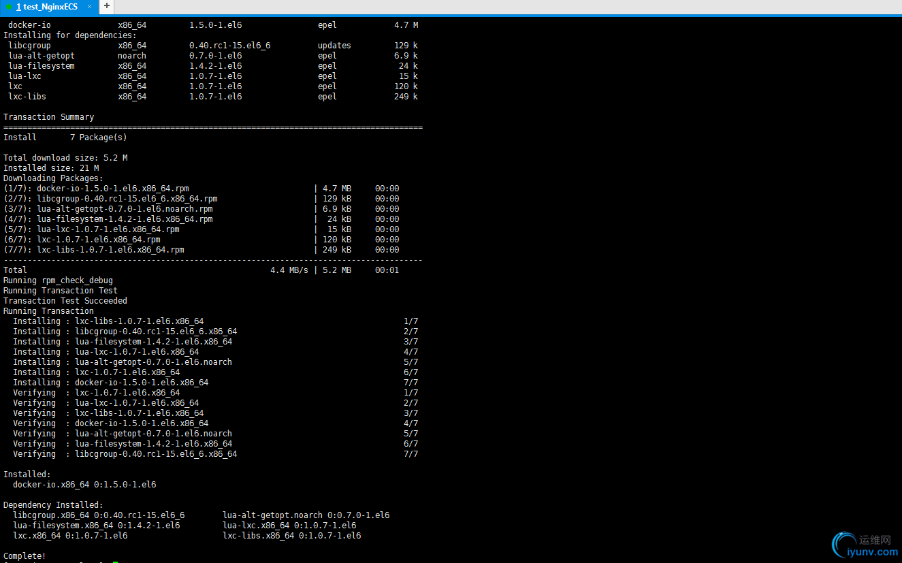Select the 1 test_NginxECS session tab
902x563 pixels.
[49, 7]
